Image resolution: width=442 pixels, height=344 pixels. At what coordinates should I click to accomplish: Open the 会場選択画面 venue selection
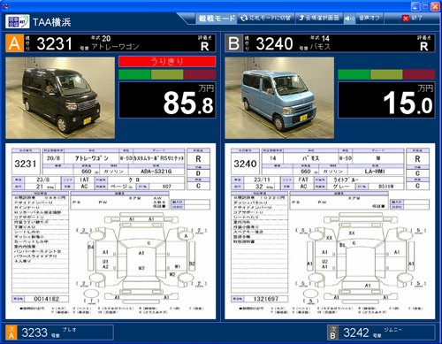click(319, 19)
